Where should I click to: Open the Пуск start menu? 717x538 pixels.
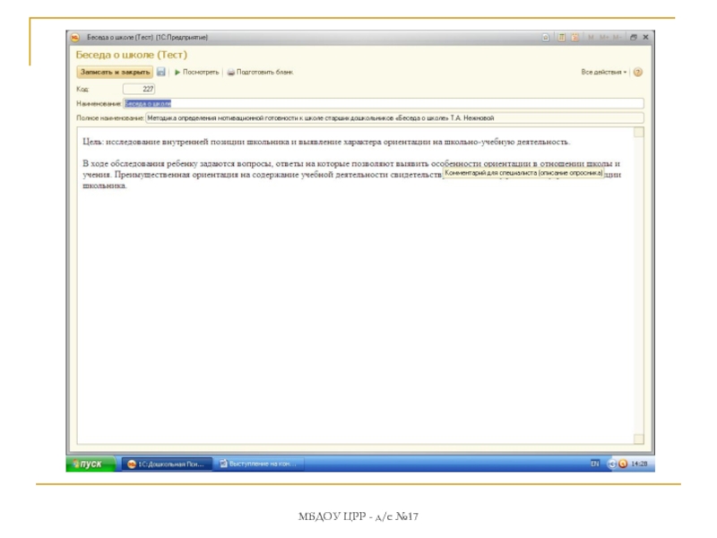point(91,464)
